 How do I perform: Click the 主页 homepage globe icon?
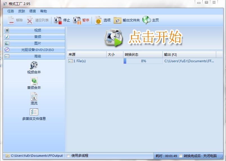(146, 20)
